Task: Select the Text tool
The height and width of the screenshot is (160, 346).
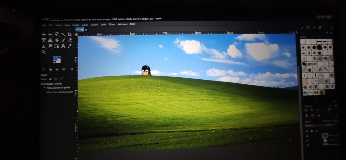Action: pyautogui.click(x=63, y=46)
